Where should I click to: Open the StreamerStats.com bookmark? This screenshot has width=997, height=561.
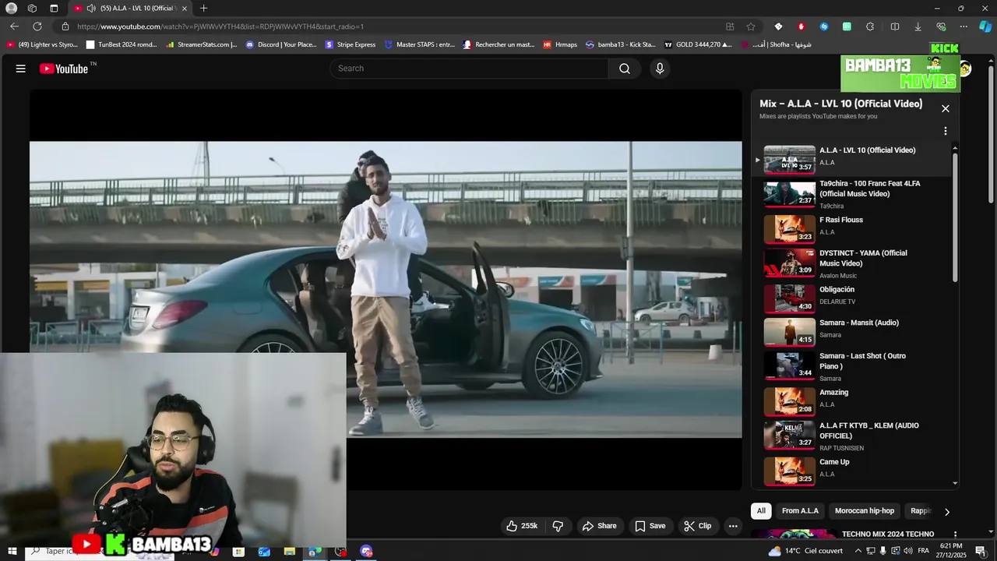pyautogui.click(x=202, y=44)
